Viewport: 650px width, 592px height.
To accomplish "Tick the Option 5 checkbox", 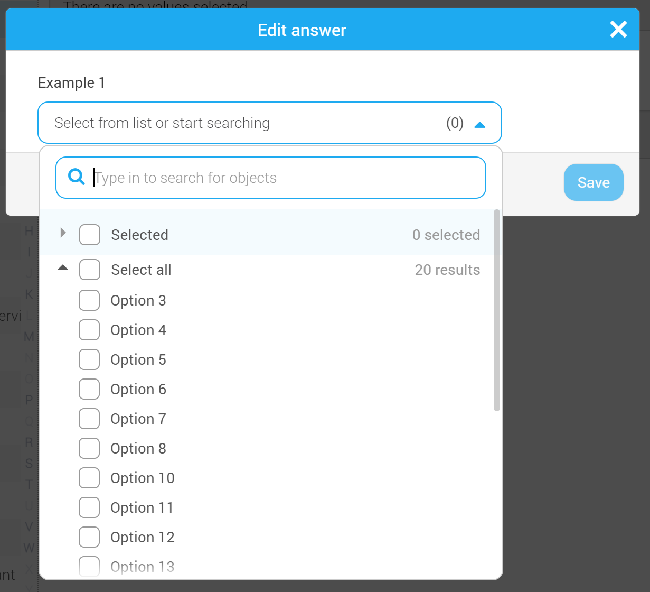I will tap(89, 359).
